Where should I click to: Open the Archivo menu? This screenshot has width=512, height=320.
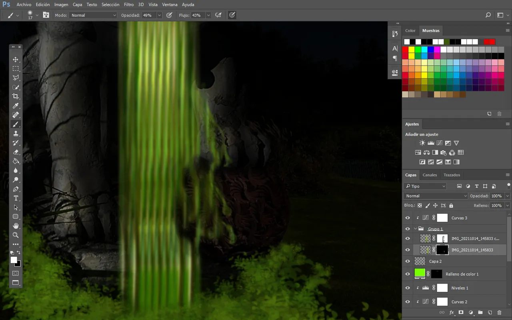click(x=24, y=4)
